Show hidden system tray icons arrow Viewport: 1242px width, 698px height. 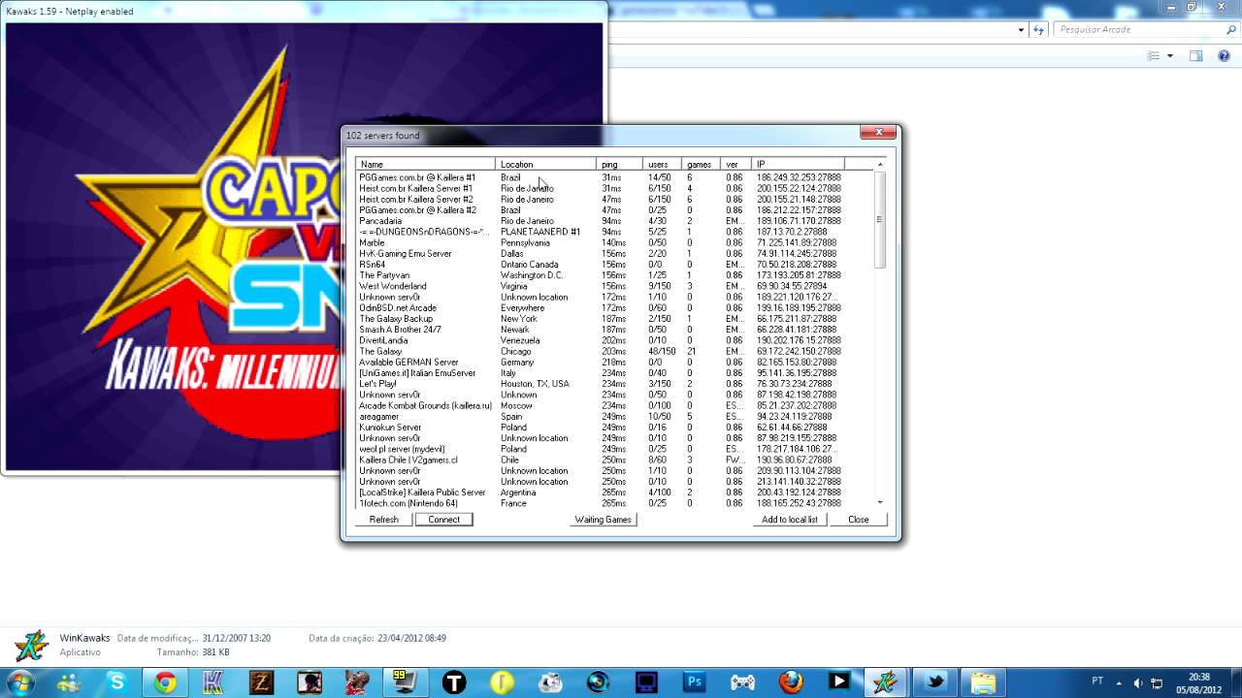pos(1118,682)
